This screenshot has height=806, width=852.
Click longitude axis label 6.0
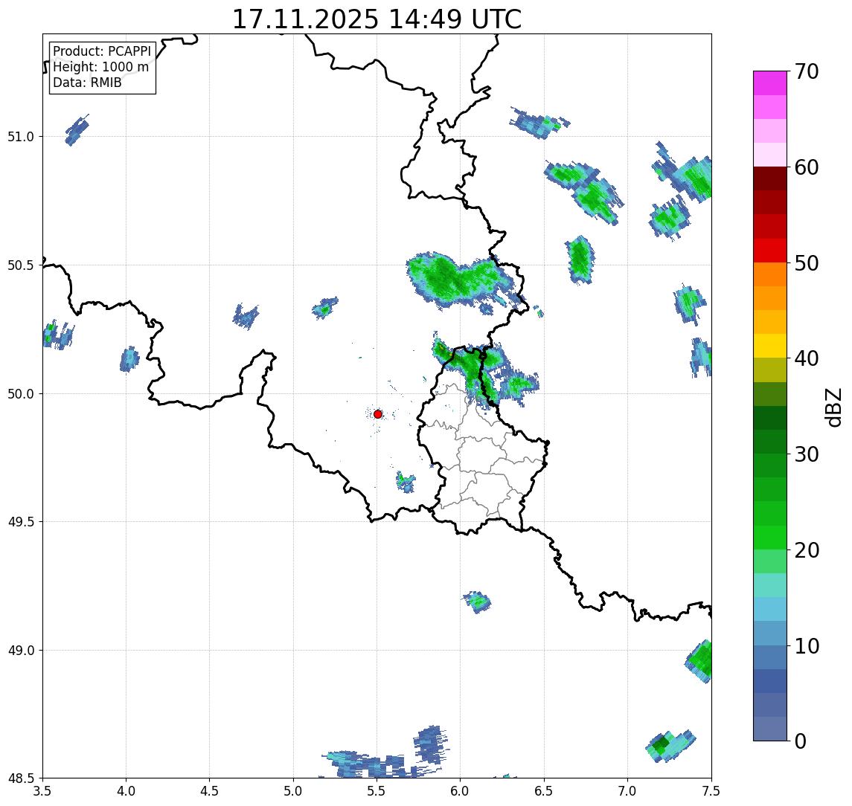[x=461, y=790]
